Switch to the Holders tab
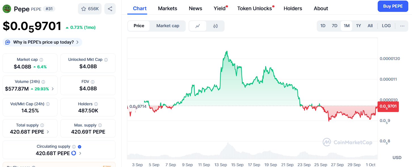 click(293, 8)
